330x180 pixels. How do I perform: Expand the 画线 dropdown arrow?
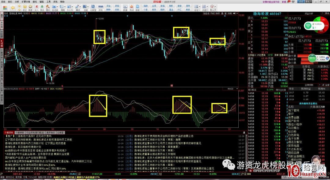(81, 7)
